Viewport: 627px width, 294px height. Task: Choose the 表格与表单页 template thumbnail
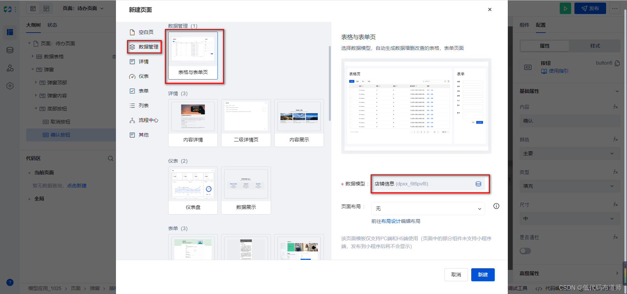tap(193, 55)
